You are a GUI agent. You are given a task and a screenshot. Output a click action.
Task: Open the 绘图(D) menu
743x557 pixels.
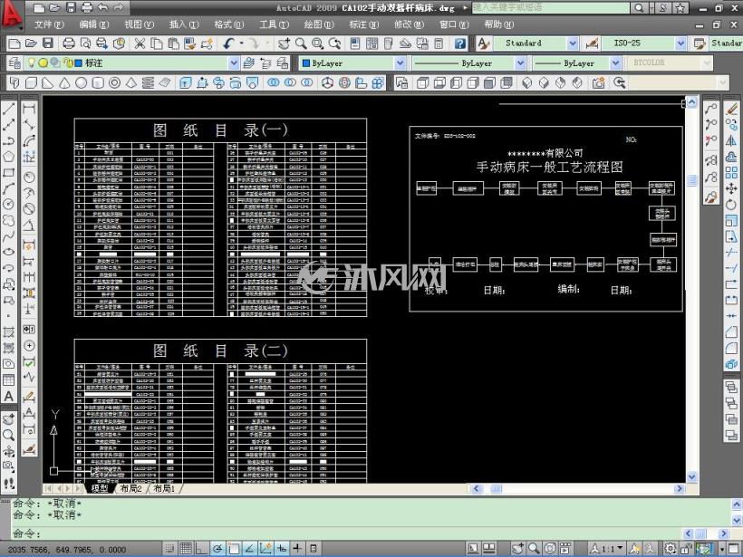319,24
